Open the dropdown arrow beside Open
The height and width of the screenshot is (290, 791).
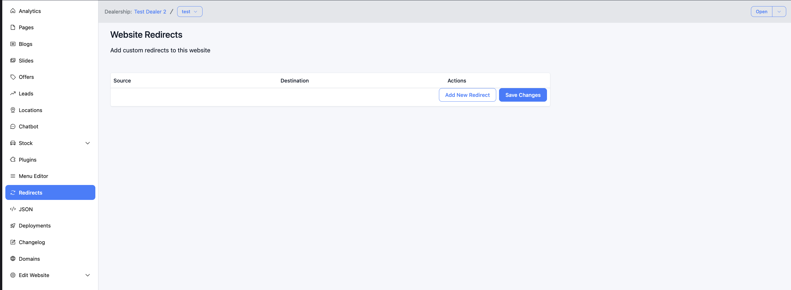pos(779,12)
